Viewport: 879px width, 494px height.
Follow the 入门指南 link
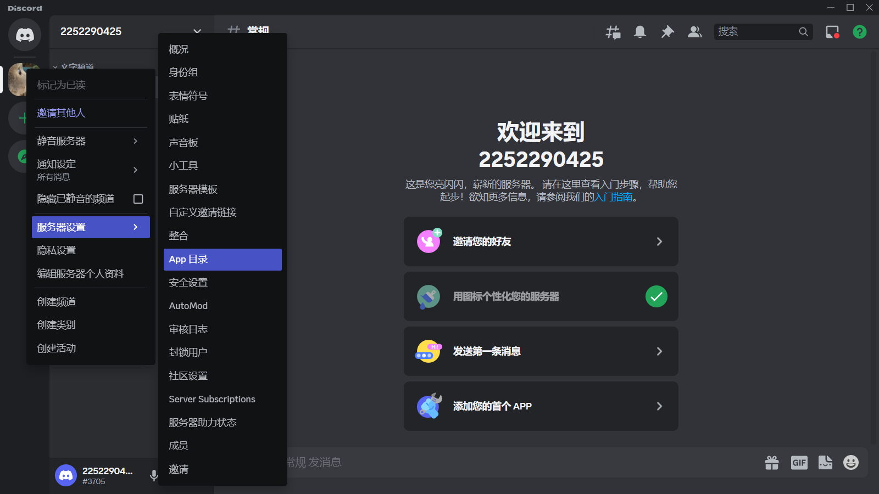pyautogui.click(x=614, y=197)
